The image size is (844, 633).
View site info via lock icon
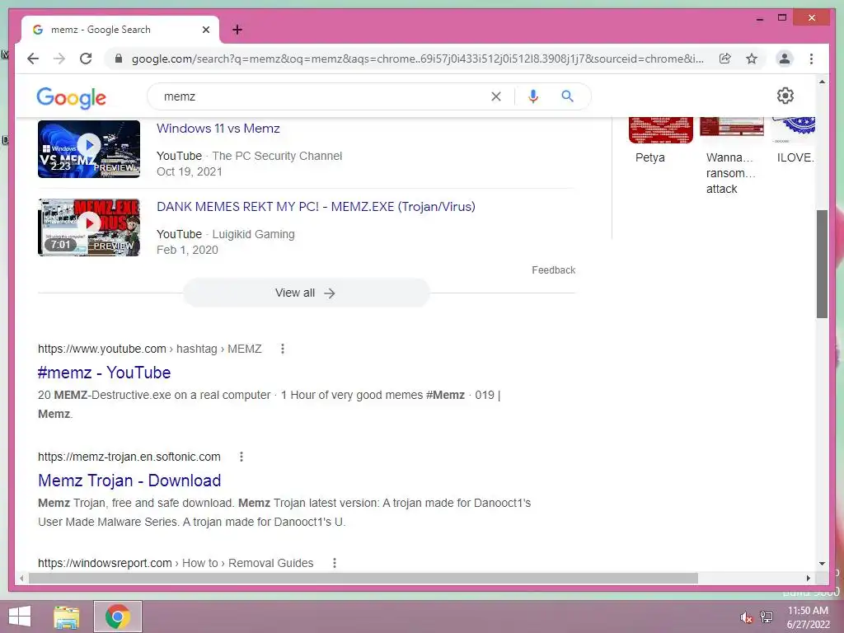119,59
